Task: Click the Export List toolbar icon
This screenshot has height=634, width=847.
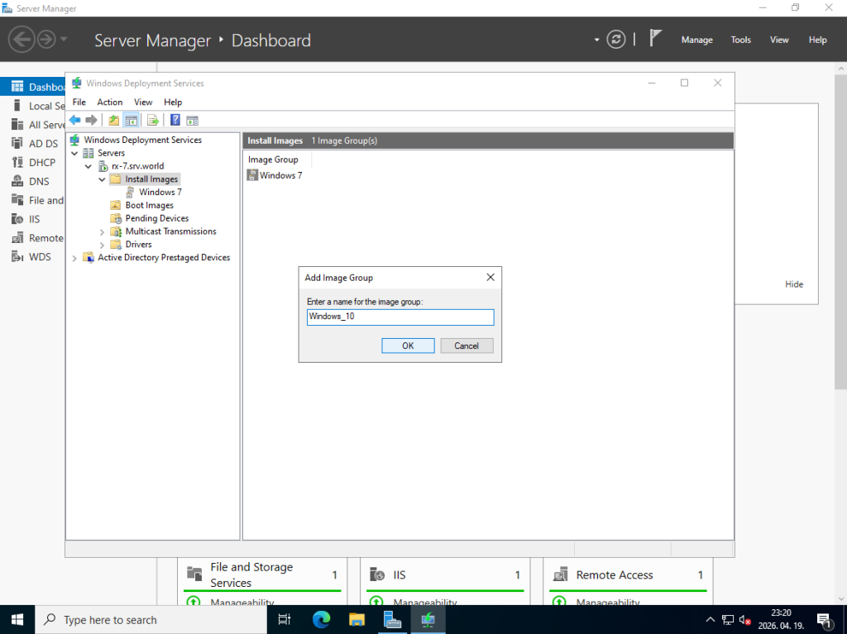Action: click(153, 120)
